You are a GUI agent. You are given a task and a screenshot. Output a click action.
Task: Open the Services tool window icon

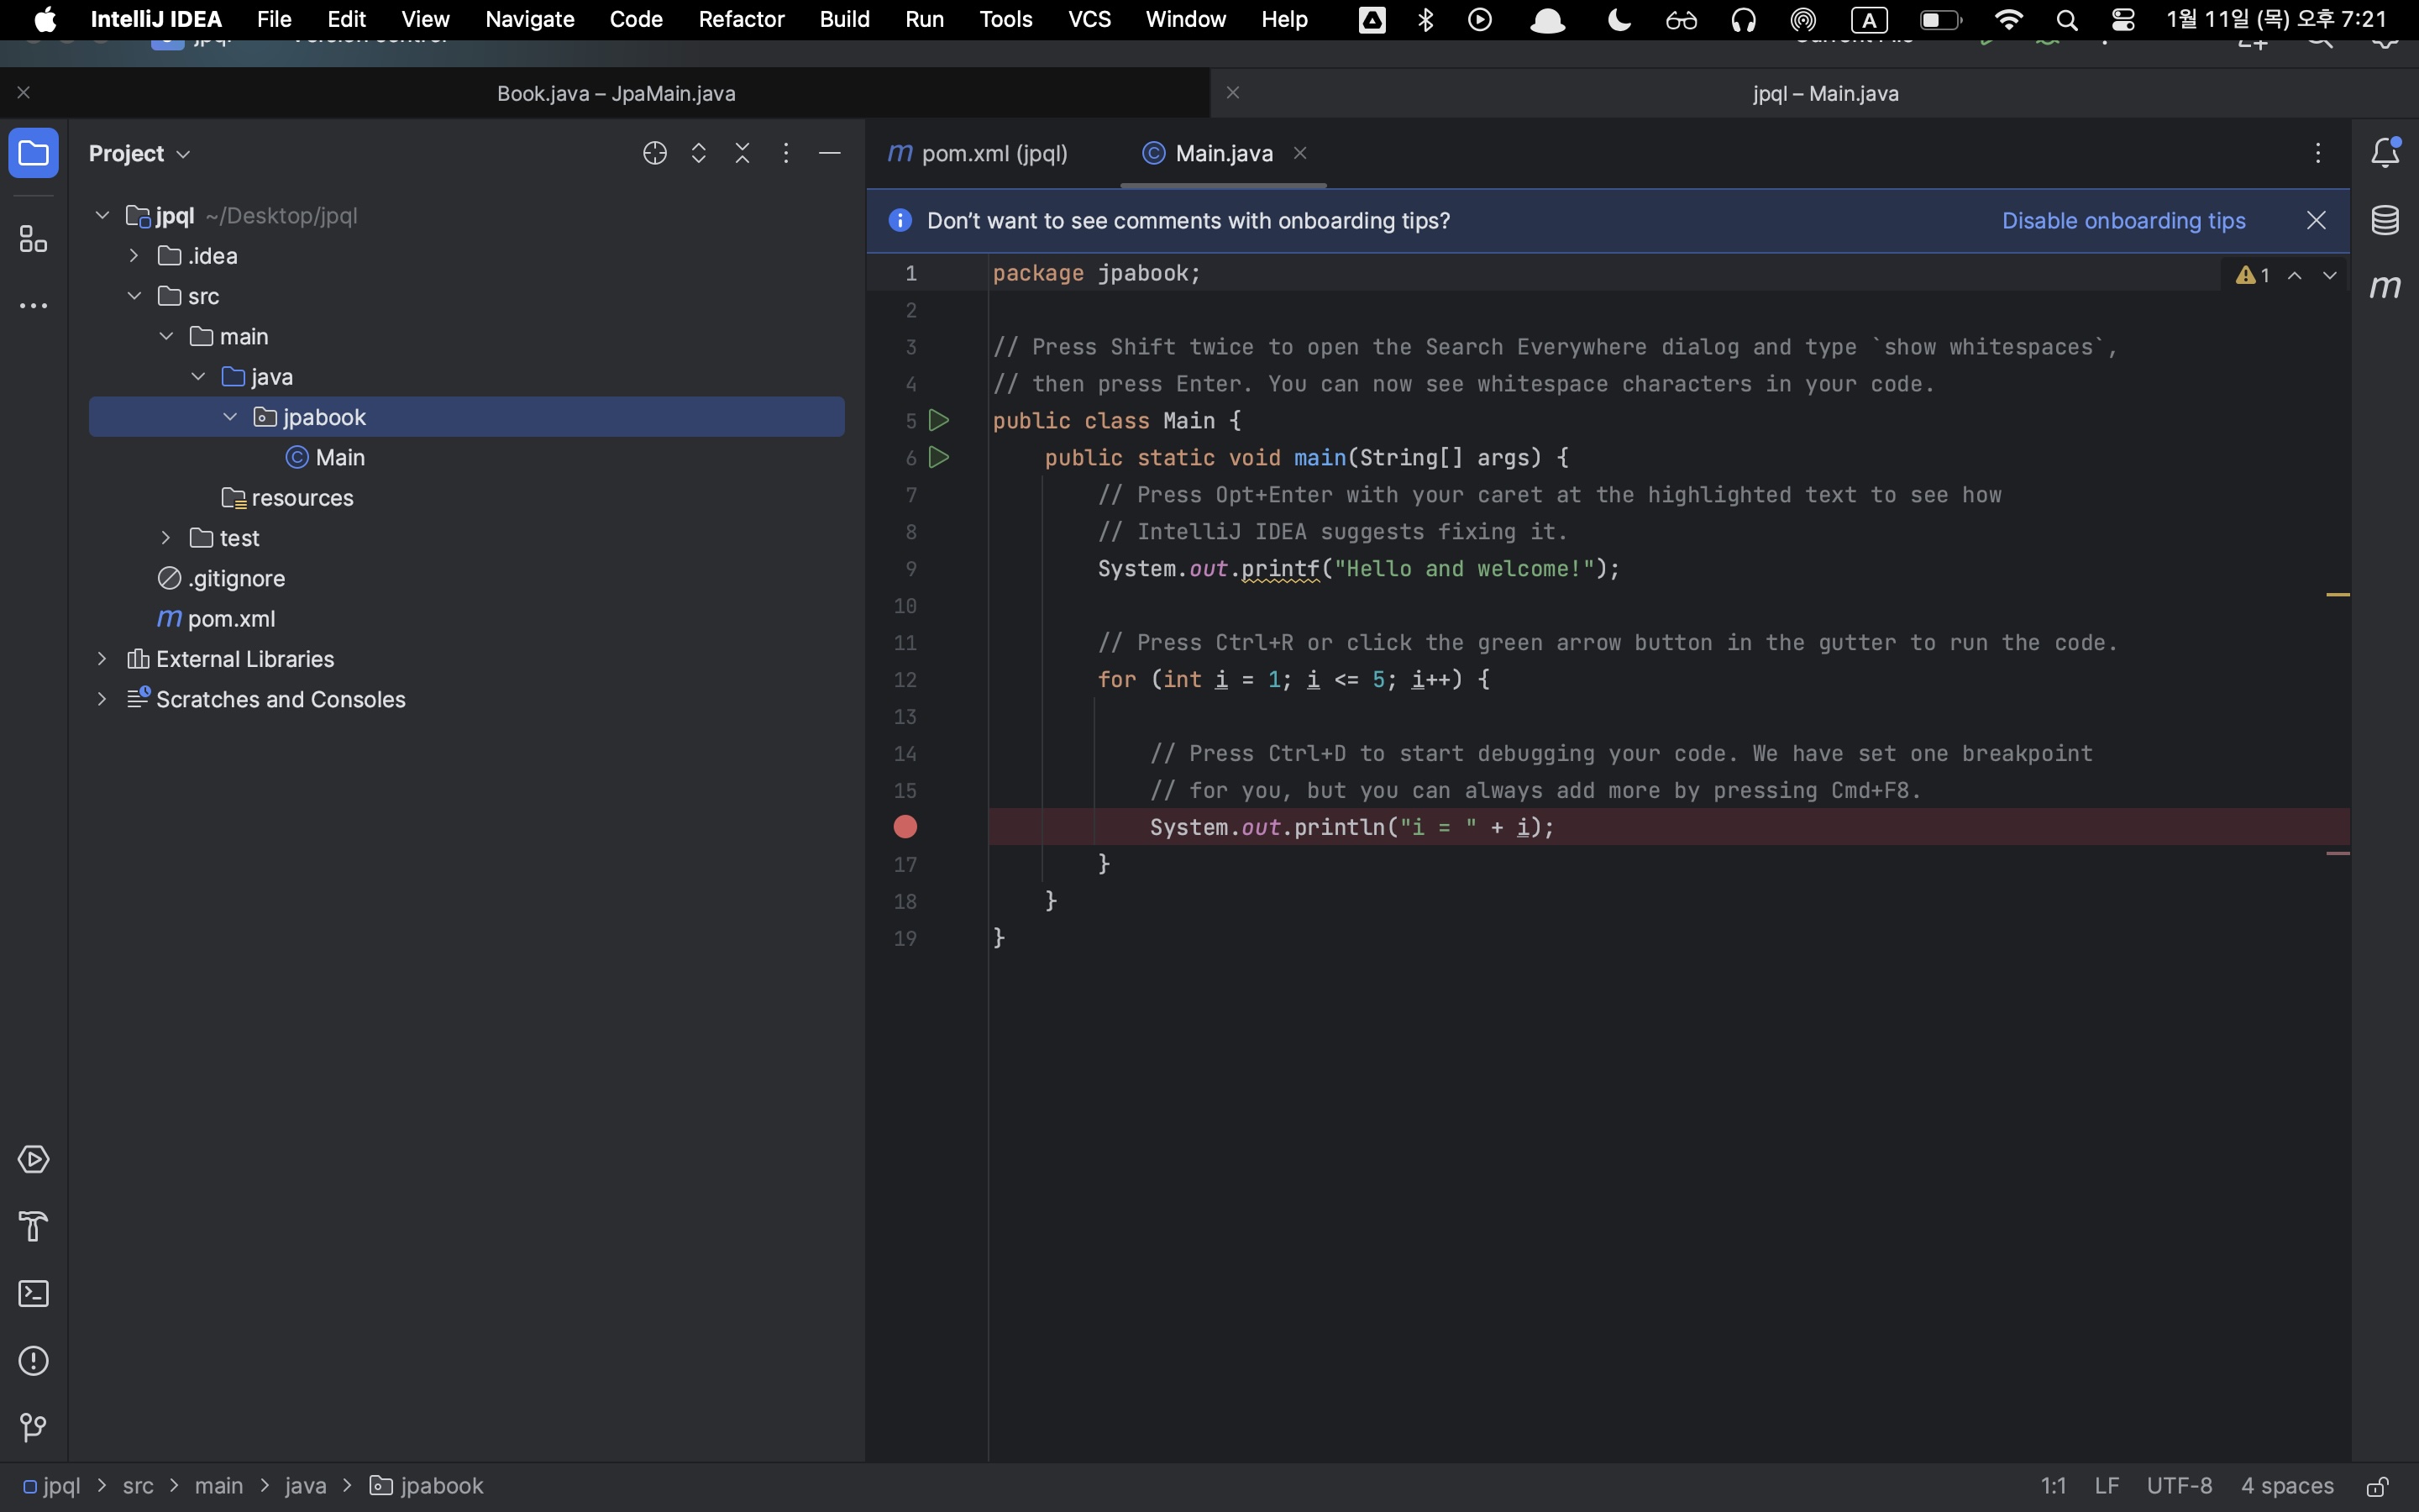33,1160
